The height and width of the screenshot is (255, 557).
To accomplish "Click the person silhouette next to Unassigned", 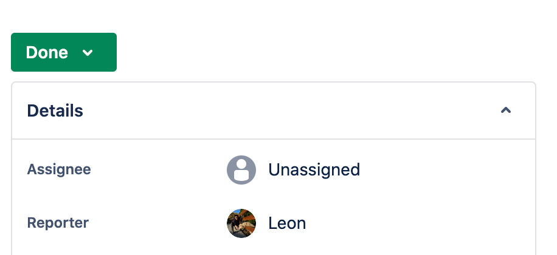I will pos(241,169).
